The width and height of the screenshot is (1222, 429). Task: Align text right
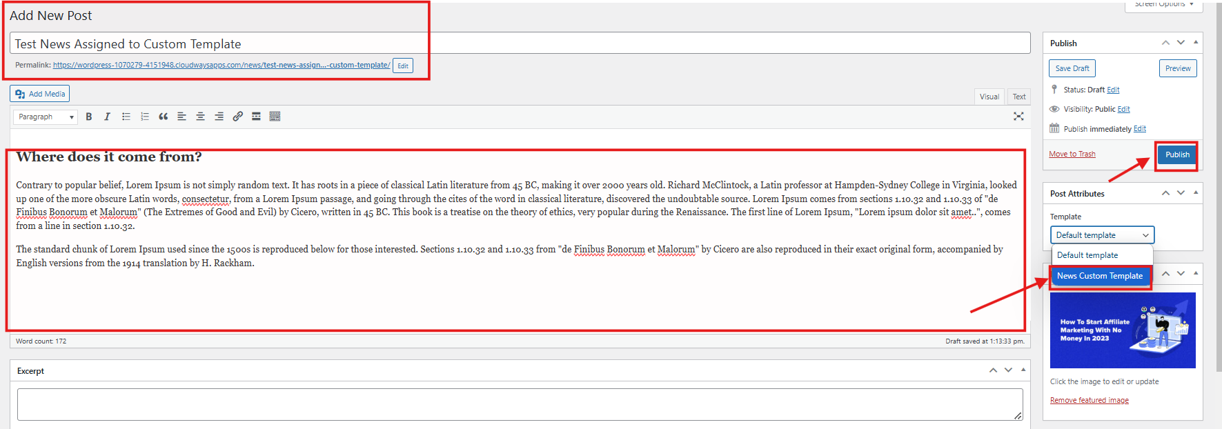pyautogui.click(x=219, y=117)
